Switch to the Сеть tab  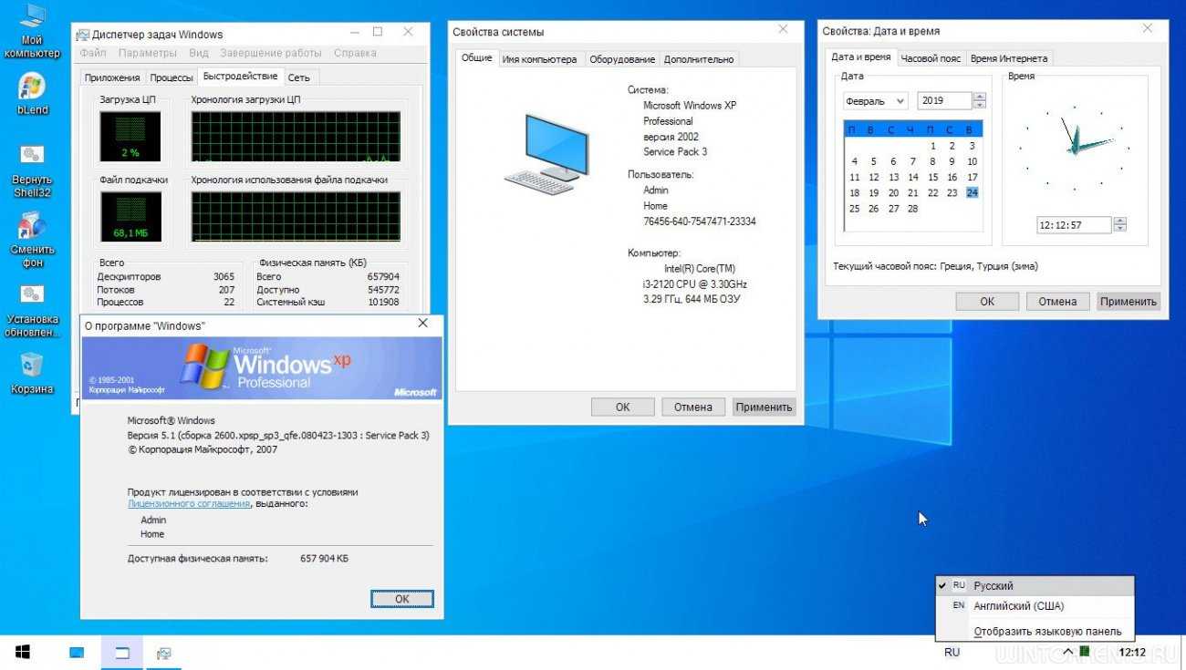pos(299,77)
